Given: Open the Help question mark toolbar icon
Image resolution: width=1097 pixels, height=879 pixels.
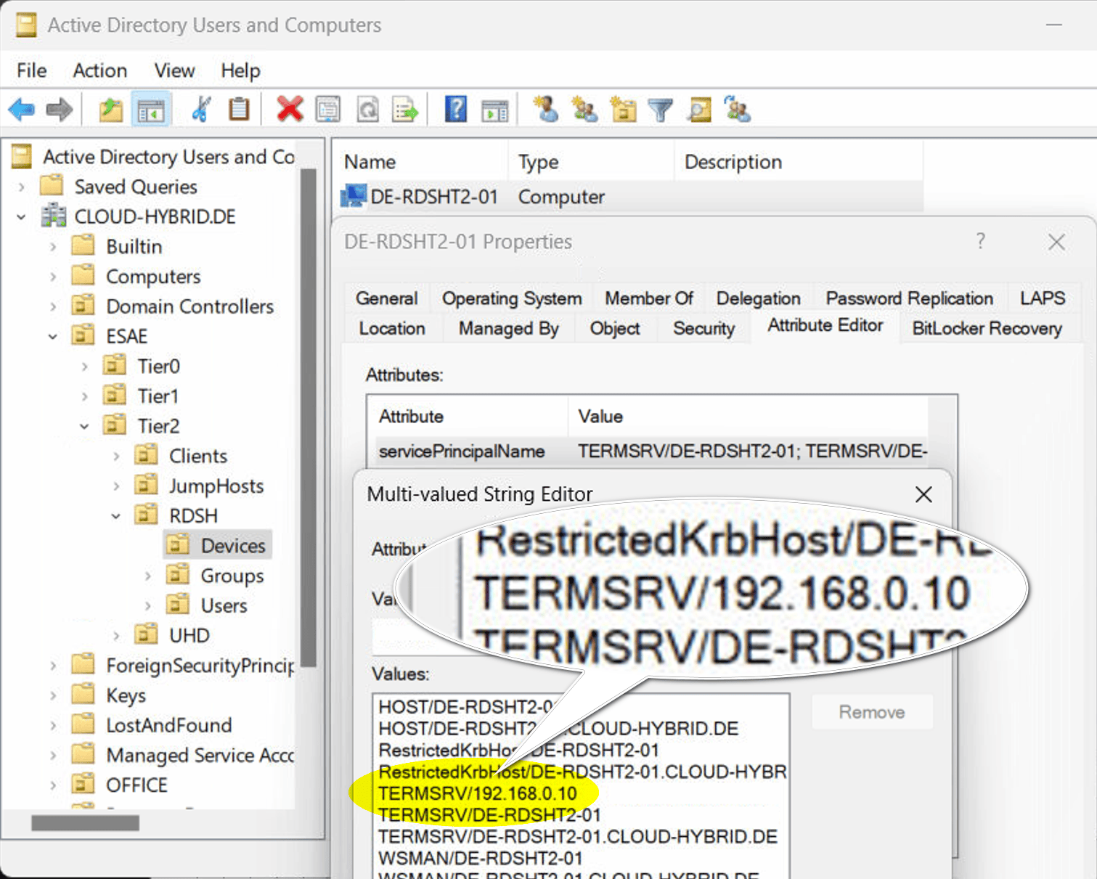Looking at the screenshot, I should click(x=455, y=110).
